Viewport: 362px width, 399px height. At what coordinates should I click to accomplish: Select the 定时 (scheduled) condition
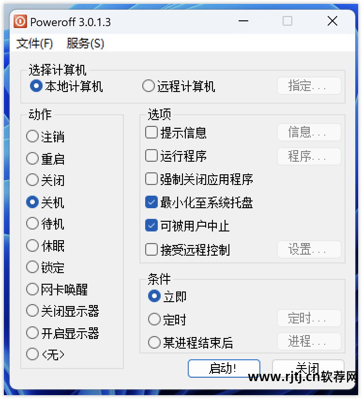(154, 319)
